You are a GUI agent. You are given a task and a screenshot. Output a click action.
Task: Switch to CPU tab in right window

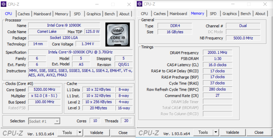[x=144, y=13]
